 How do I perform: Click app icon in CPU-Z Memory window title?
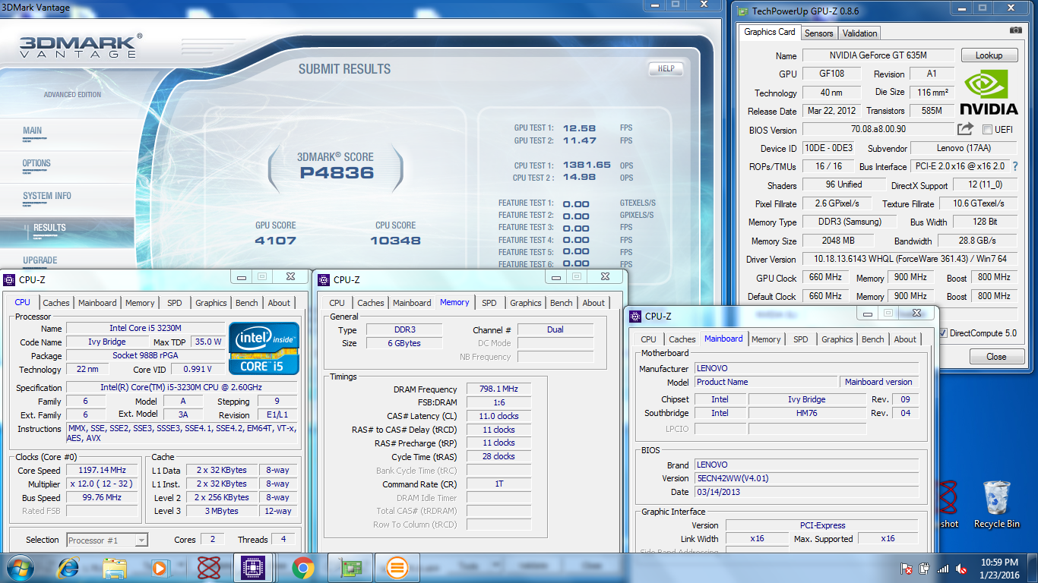tap(324, 279)
